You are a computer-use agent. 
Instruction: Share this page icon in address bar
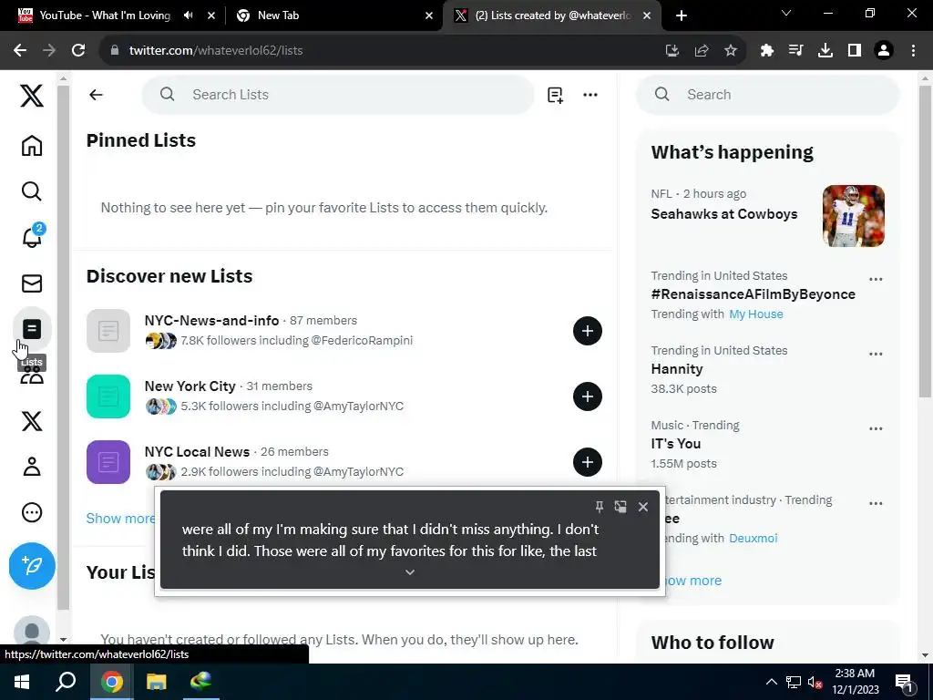(x=702, y=51)
